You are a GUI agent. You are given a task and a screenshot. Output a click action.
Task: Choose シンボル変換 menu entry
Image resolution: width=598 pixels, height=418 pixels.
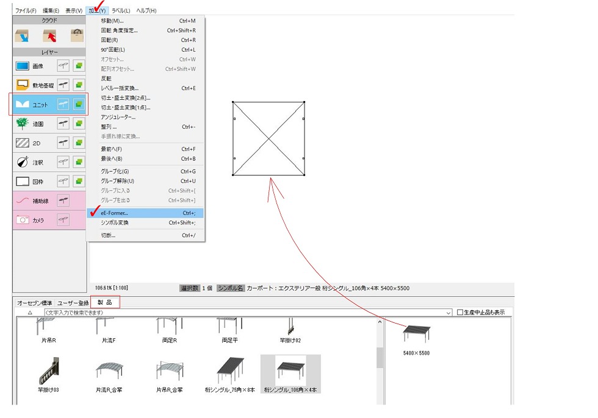(x=145, y=222)
